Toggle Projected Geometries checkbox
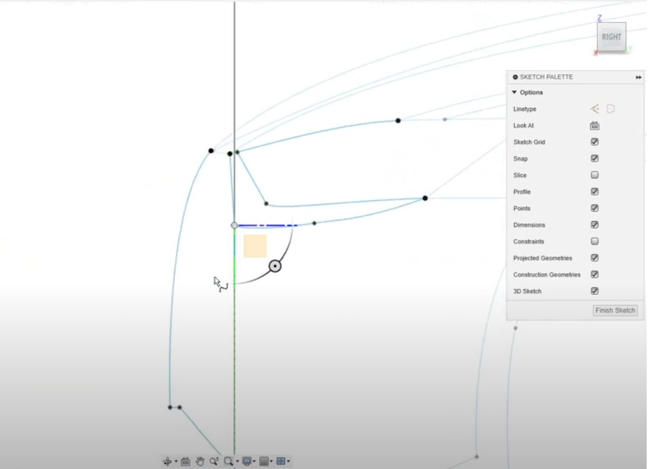 595,258
